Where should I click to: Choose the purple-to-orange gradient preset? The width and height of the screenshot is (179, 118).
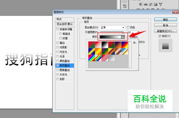(118, 45)
